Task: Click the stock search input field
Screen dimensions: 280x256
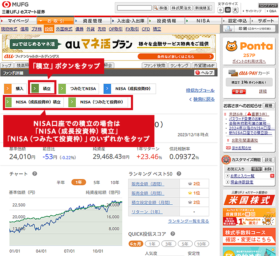Action: coord(134,8)
